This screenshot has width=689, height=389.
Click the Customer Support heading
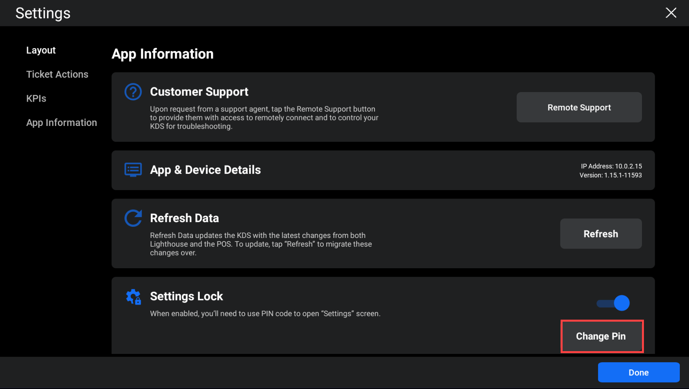point(199,92)
